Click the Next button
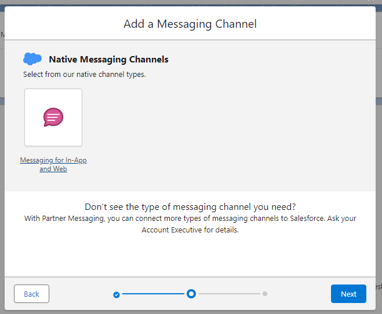Image resolution: width=382 pixels, height=314 pixels. [348, 294]
